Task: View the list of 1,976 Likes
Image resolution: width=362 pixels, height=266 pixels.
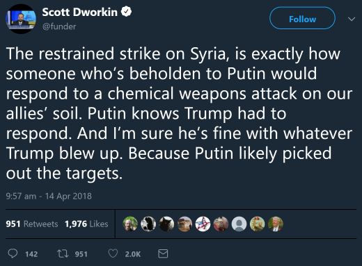Action: (86, 224)
